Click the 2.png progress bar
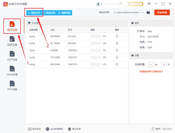175x133 pixels. [96, 36]
